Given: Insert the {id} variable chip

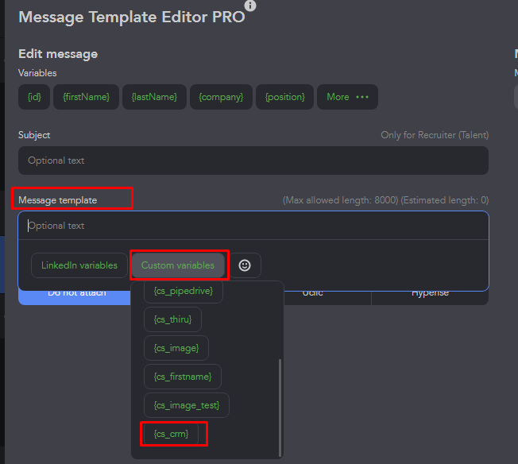Looking at the screenshot, I should (34, 97).
